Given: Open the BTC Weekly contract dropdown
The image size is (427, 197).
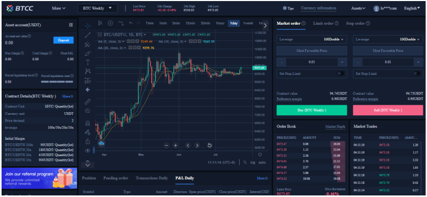Looking at the screenshot, I should point(97,8).
